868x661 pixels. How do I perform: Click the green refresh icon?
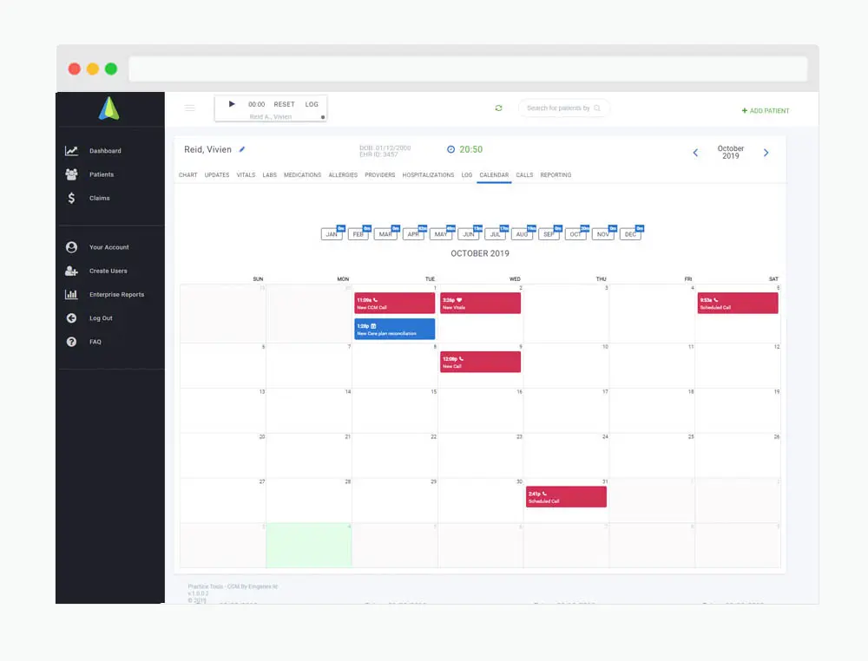[x=499, y=108]
